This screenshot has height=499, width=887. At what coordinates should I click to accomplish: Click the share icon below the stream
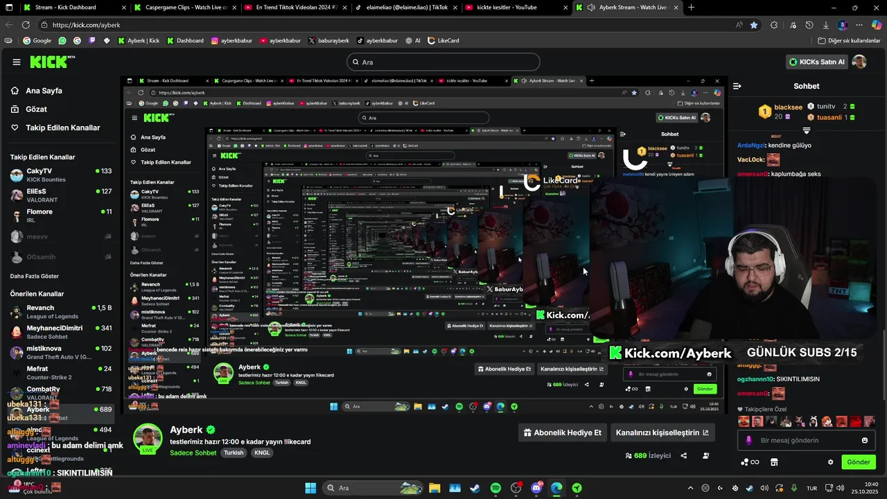(684, 455)
